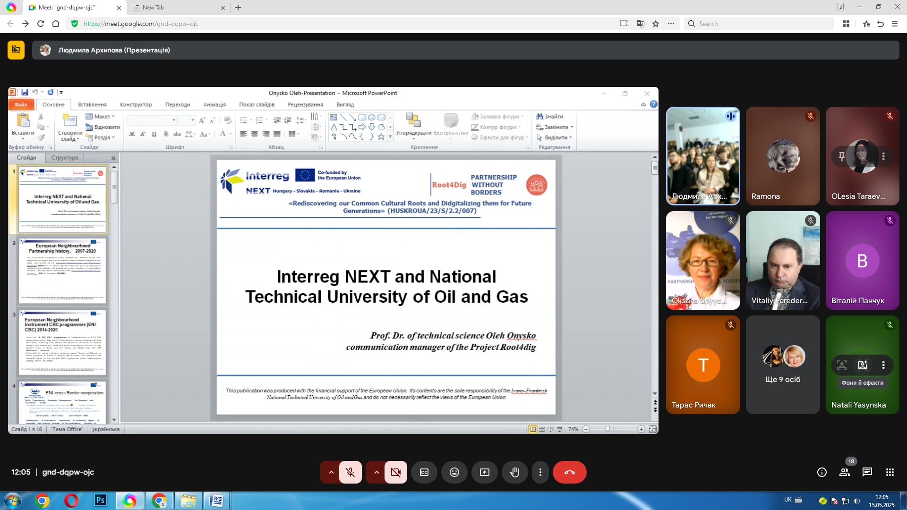
Task: Switch to the New Tab browser tab
Action: coord(179,8)
